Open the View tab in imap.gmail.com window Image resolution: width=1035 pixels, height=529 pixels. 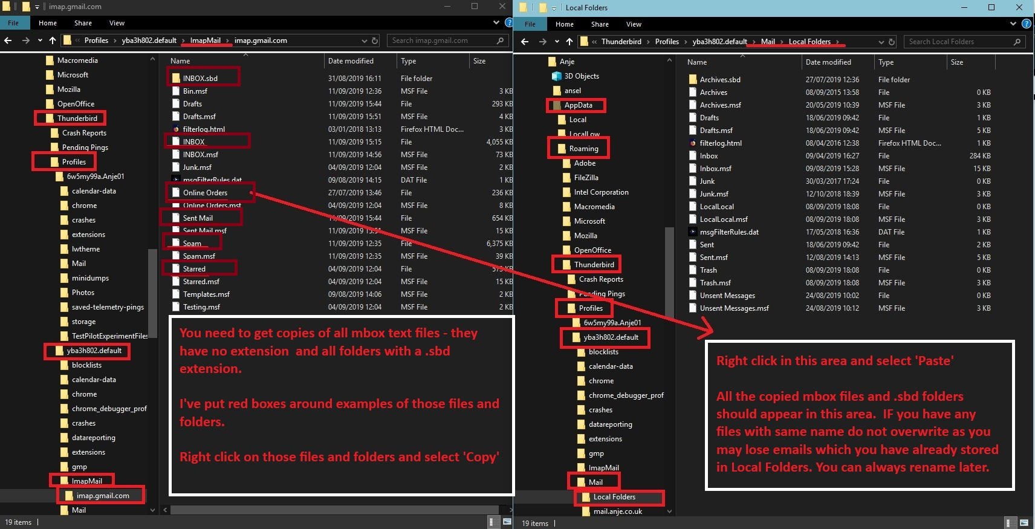pyautogui.click(x=117, y=23)
